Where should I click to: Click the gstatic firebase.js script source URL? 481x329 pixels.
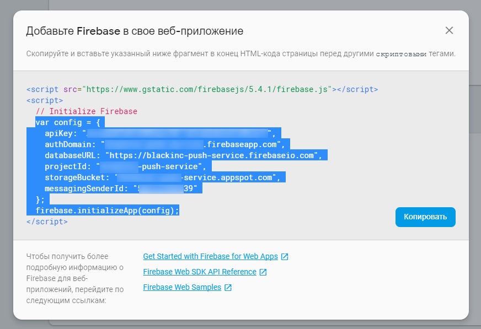pyautogui.click(x=207, y=89)
